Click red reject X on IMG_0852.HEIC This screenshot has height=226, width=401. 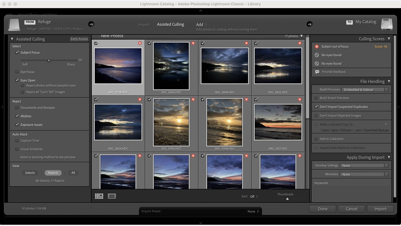click(300, 43)
